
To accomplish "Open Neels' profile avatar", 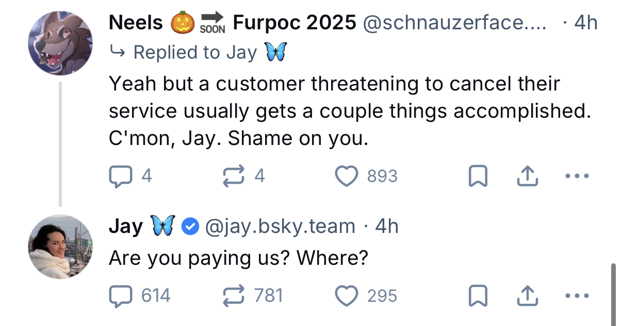I will pos(60,43).
